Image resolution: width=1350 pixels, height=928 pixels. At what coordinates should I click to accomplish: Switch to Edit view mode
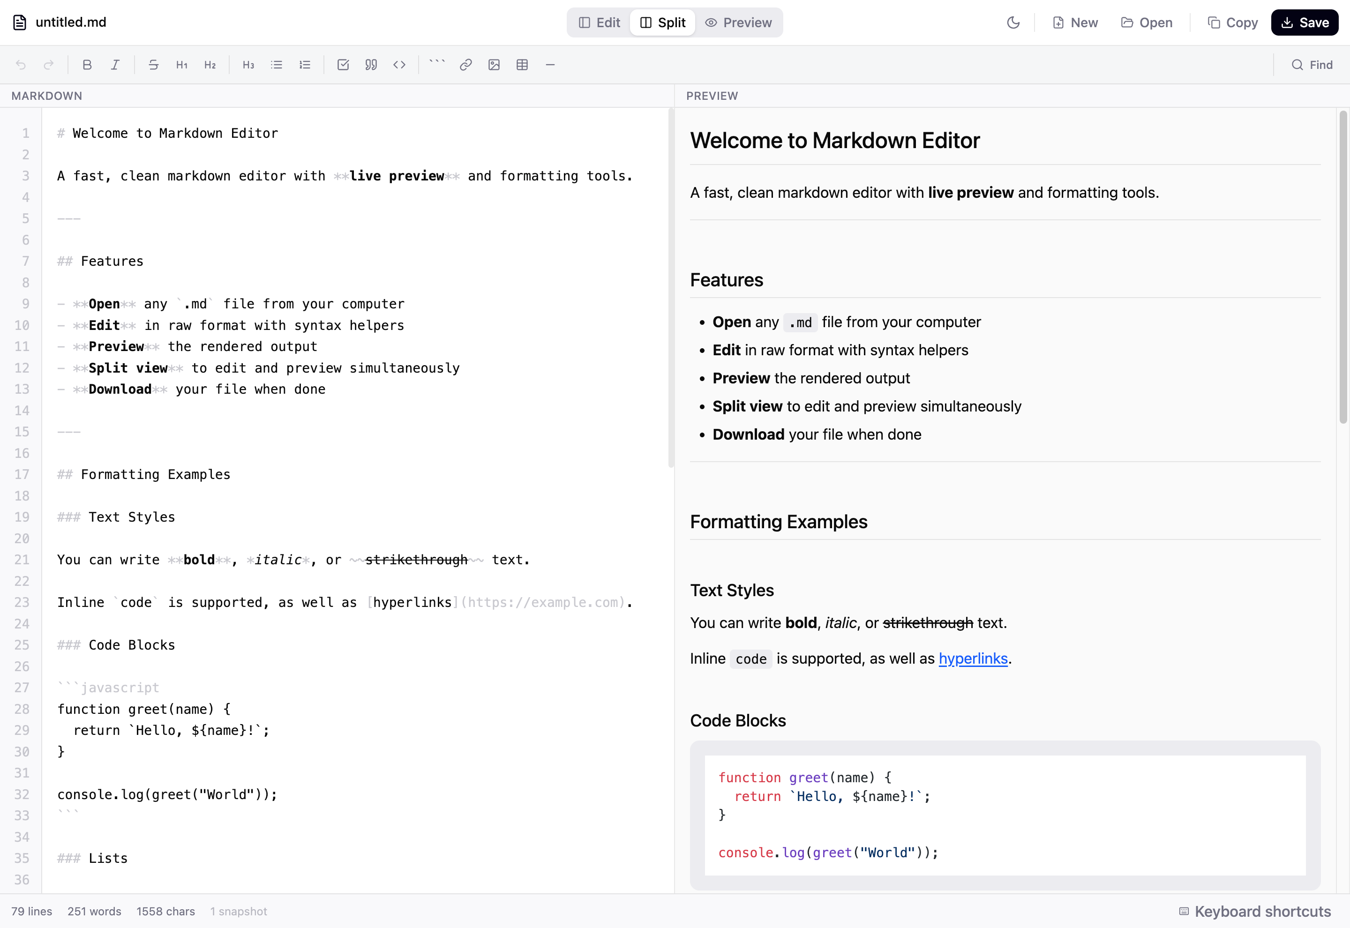600,22
